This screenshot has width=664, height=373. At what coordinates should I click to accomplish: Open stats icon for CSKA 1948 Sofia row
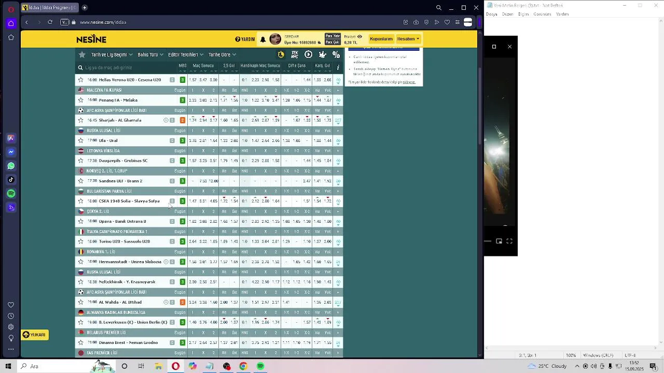tap(172, 201)
